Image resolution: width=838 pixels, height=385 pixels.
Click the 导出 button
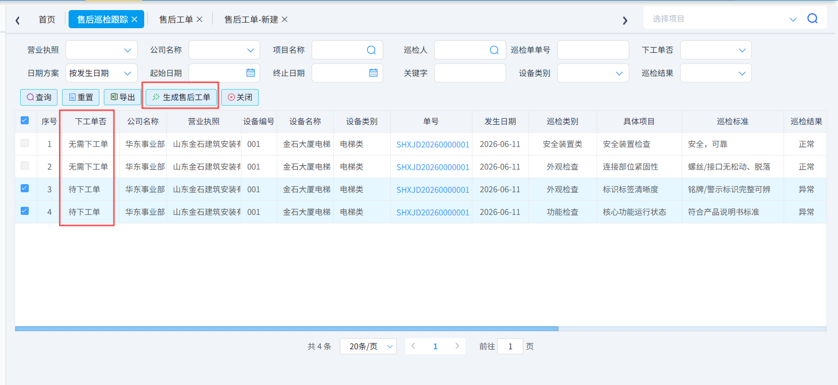coord(123,97)
